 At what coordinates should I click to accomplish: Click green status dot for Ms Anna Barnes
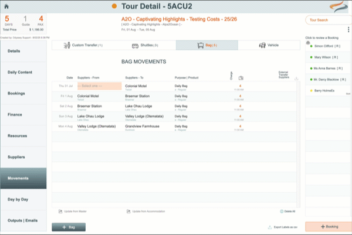311,69
